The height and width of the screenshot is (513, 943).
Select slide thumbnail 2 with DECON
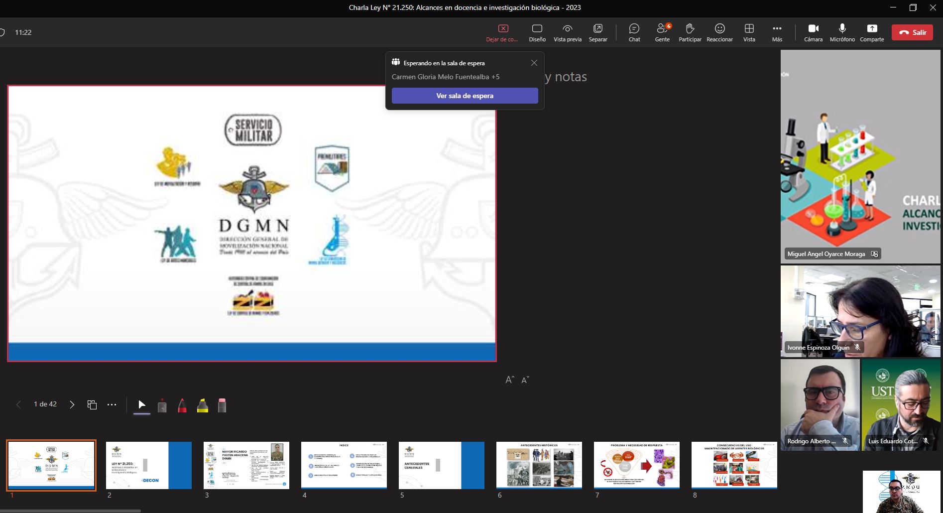pyautogui.click(x=149, y=465)
